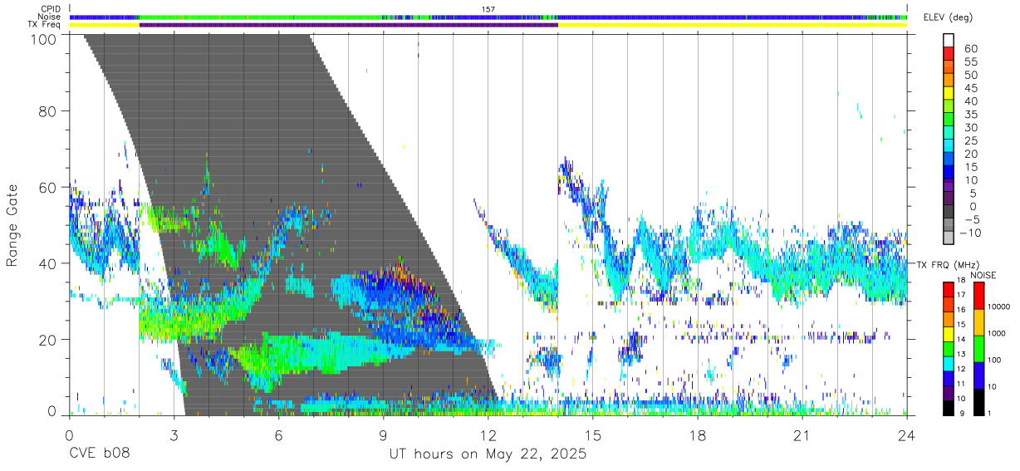1020x471 pixels.
Task: Click 'UT hours on May 22, 2025' axis title
Action: pyautogui.click(x=488, y=454)
